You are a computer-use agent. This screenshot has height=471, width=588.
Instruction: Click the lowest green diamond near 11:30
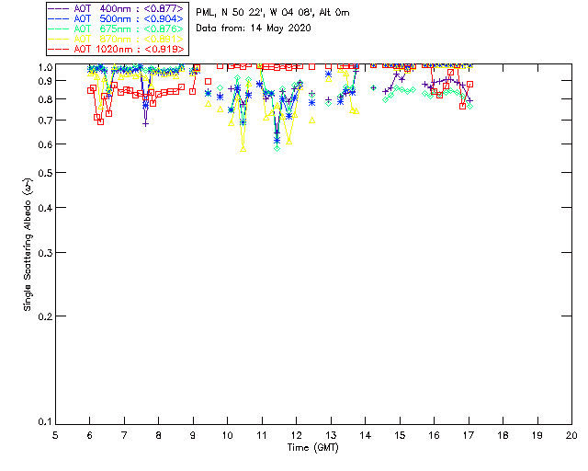pos(277,148)
